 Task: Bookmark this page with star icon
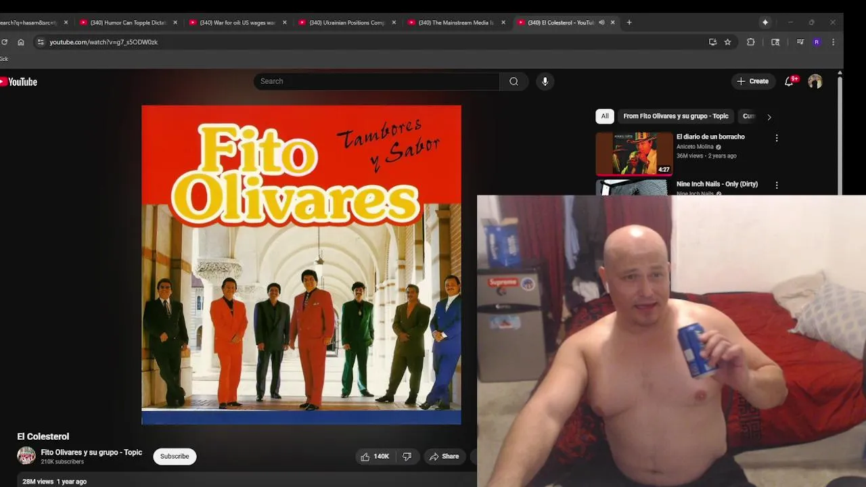pyautogui.click(x=727, y=42)
